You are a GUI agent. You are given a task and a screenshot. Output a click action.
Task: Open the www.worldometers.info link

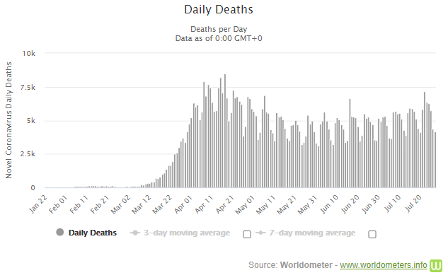[384, 265]
